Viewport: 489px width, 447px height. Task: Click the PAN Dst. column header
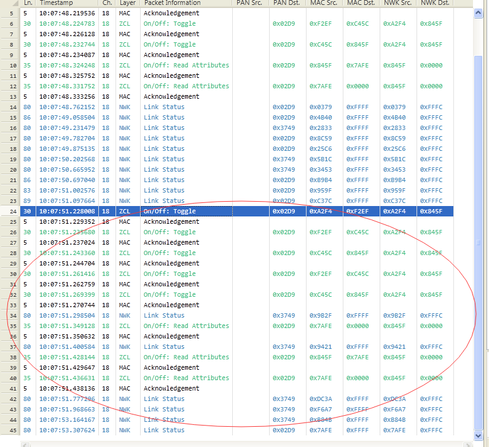tap(288, 3)
